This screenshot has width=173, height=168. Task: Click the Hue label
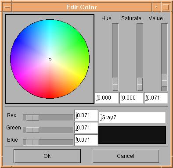click(106, 18)
